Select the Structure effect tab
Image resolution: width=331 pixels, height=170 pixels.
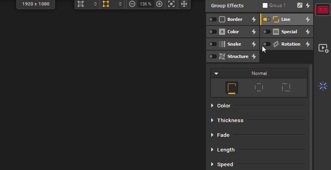tap(238, 56)
